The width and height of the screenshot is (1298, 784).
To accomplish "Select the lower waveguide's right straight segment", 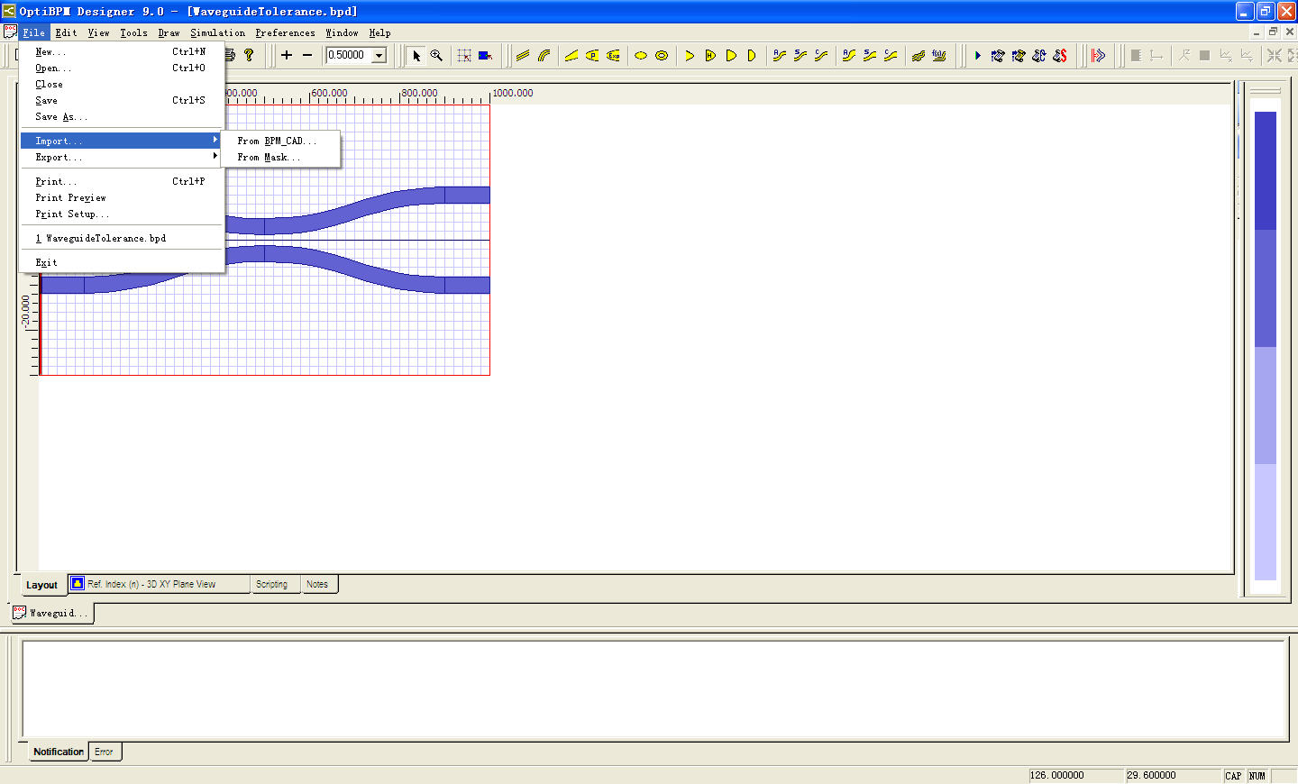I will [467, 285].
